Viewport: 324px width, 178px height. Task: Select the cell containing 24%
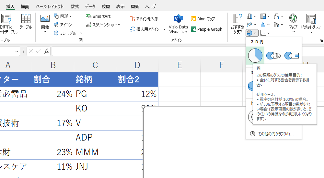click(53, 94)
